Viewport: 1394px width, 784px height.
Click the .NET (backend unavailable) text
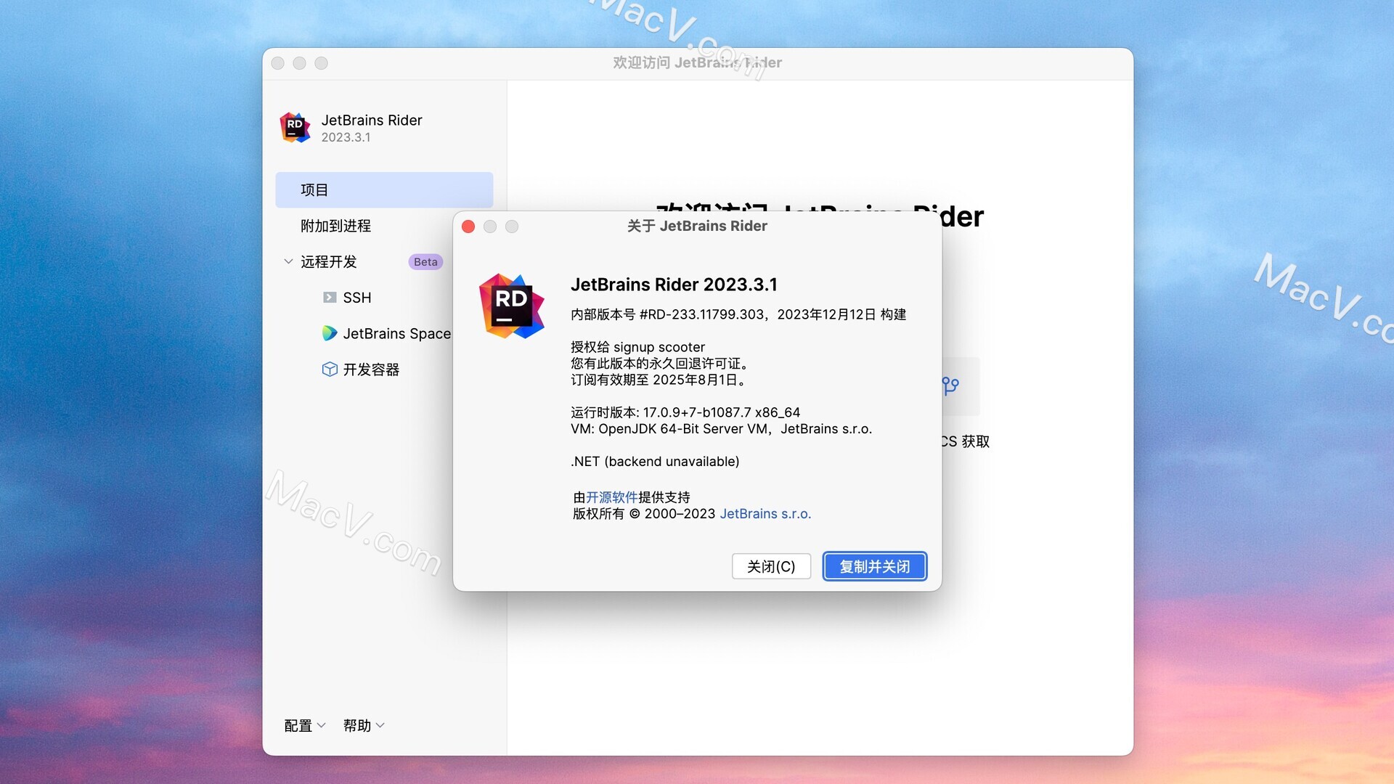(x=655, y=462)
